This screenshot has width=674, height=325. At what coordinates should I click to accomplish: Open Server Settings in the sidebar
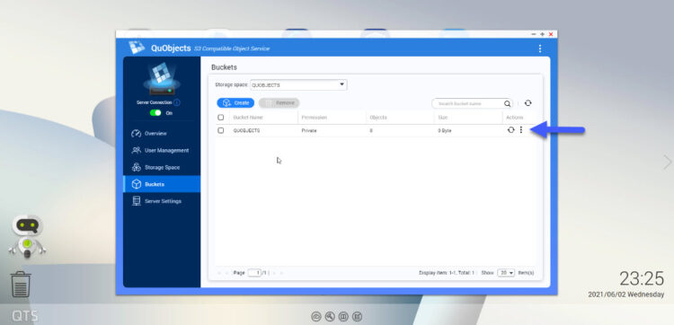click(x=162, y=201)
